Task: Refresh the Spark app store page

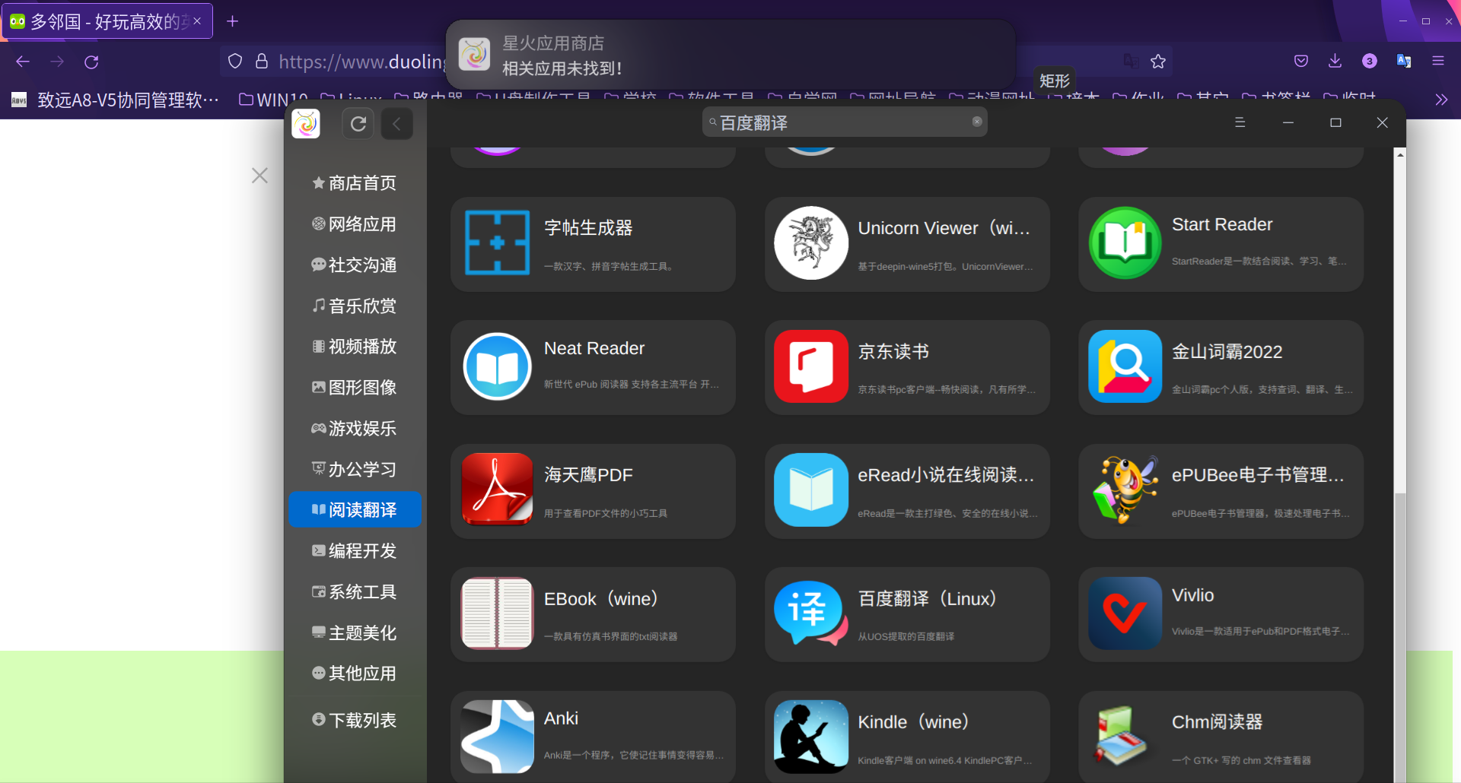Action: 358,123
